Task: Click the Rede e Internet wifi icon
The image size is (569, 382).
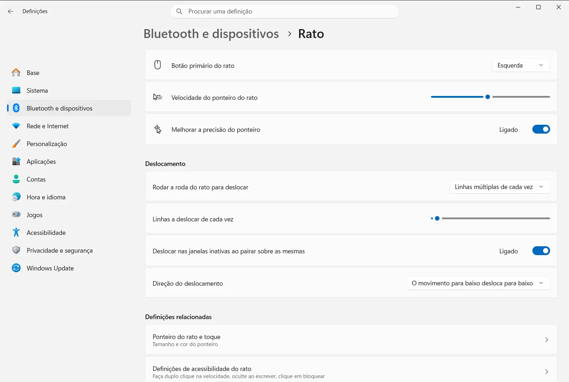Action: [16, 126]
